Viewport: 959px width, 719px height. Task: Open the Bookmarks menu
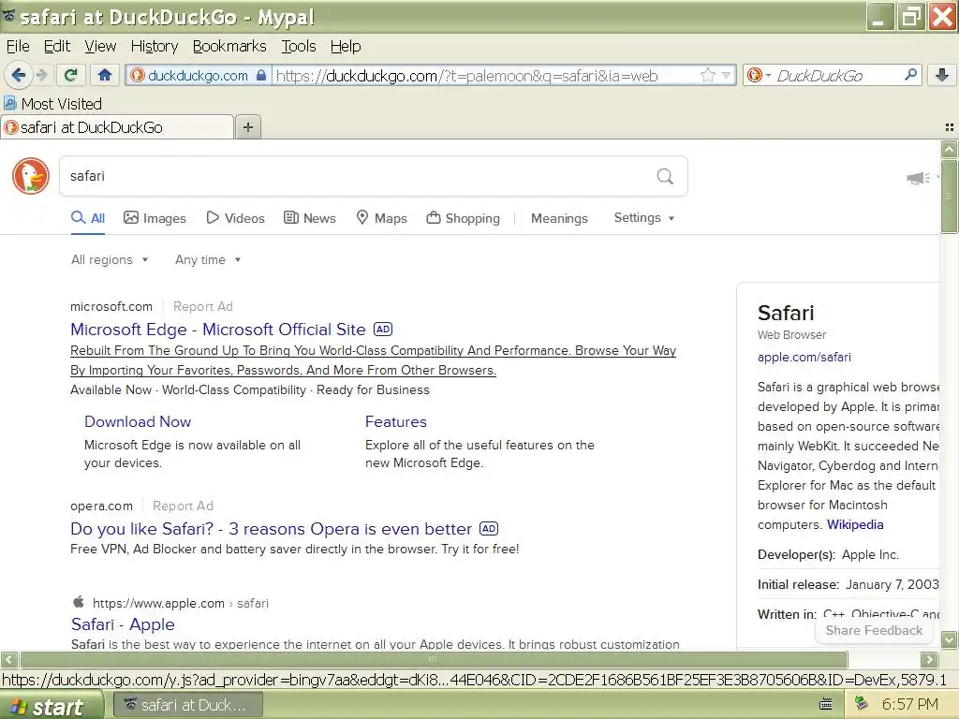229,47
